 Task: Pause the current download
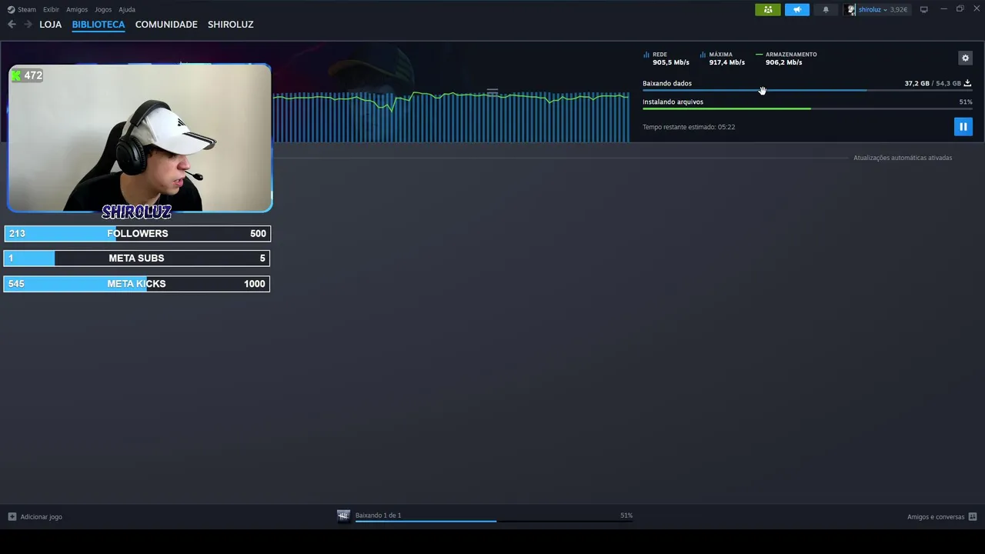coord(963,127)
